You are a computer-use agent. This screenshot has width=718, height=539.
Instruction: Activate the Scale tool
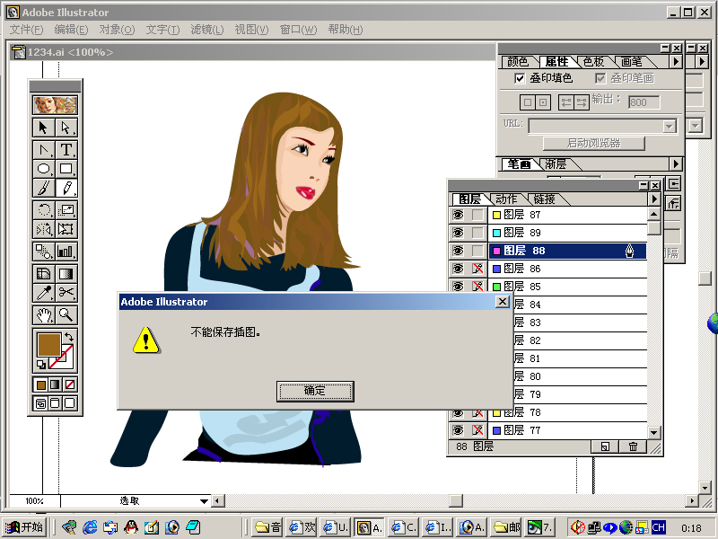[x=66, y=210]
